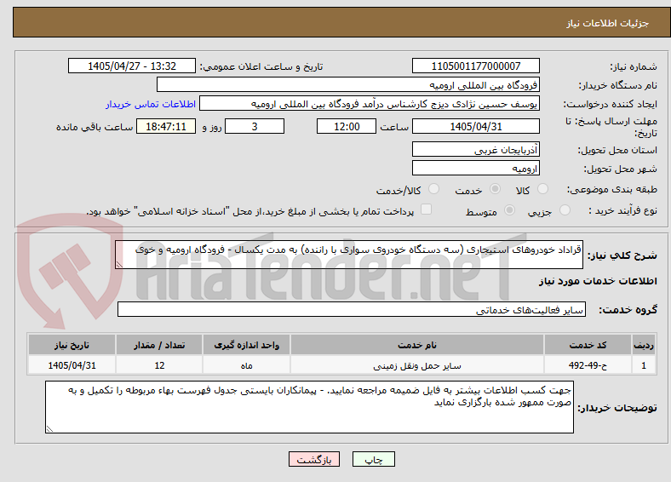The image size is (671, 482).
Task: Click the توضیحات خریدار notes textarea
Action: [x=309, y=407]
